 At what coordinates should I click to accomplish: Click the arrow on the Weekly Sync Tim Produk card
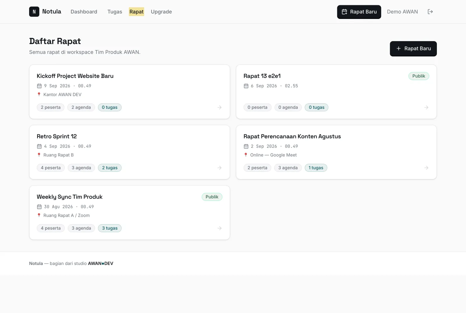(220, 228)
